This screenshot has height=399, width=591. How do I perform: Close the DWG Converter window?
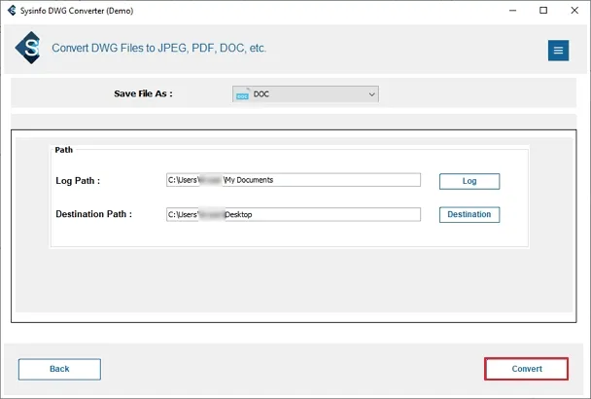[574, 10]
